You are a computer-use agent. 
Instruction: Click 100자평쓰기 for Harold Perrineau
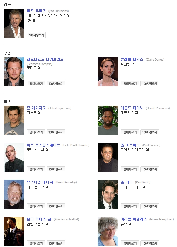click(x=150, y=132)
